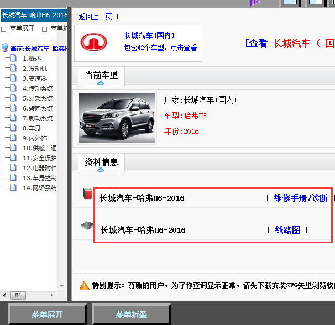This screenshot has width=335, height=325.
Task: Select 5.悬架系统 in the tree
Action: pos(38,98)
